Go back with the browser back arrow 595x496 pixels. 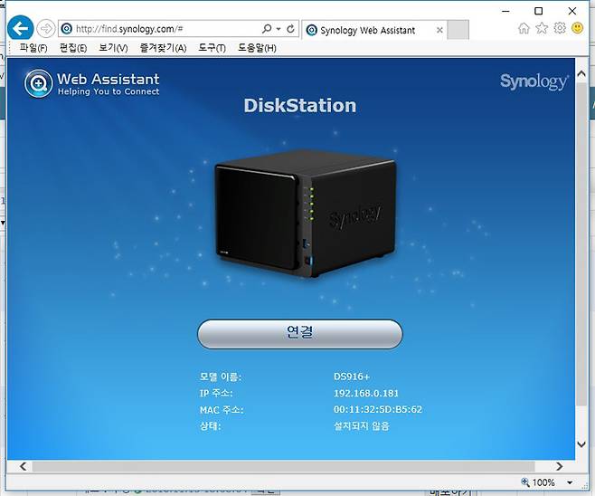pyautogui.click(x=21, y=28)
